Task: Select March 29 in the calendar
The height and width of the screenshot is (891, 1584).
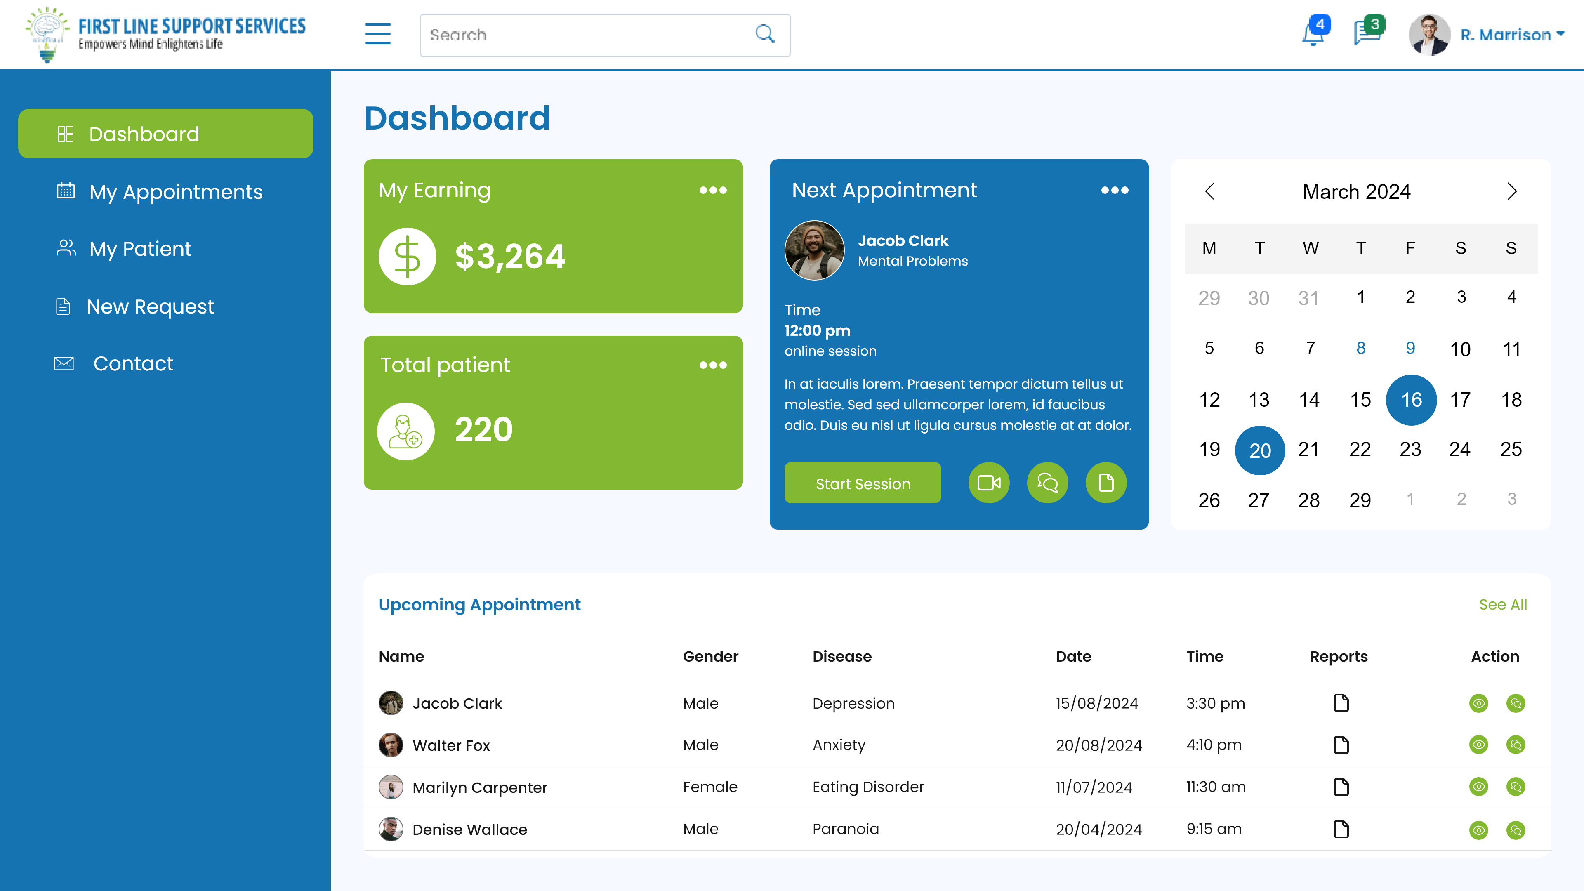Action: pyautogui.click(x=1360, y=500)
